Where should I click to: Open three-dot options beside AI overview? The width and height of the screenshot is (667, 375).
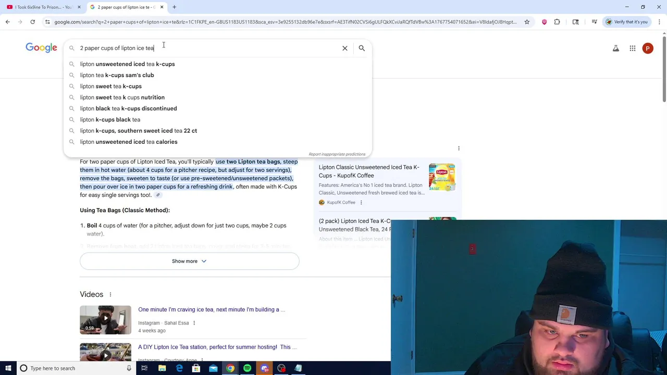click(459, 148)
